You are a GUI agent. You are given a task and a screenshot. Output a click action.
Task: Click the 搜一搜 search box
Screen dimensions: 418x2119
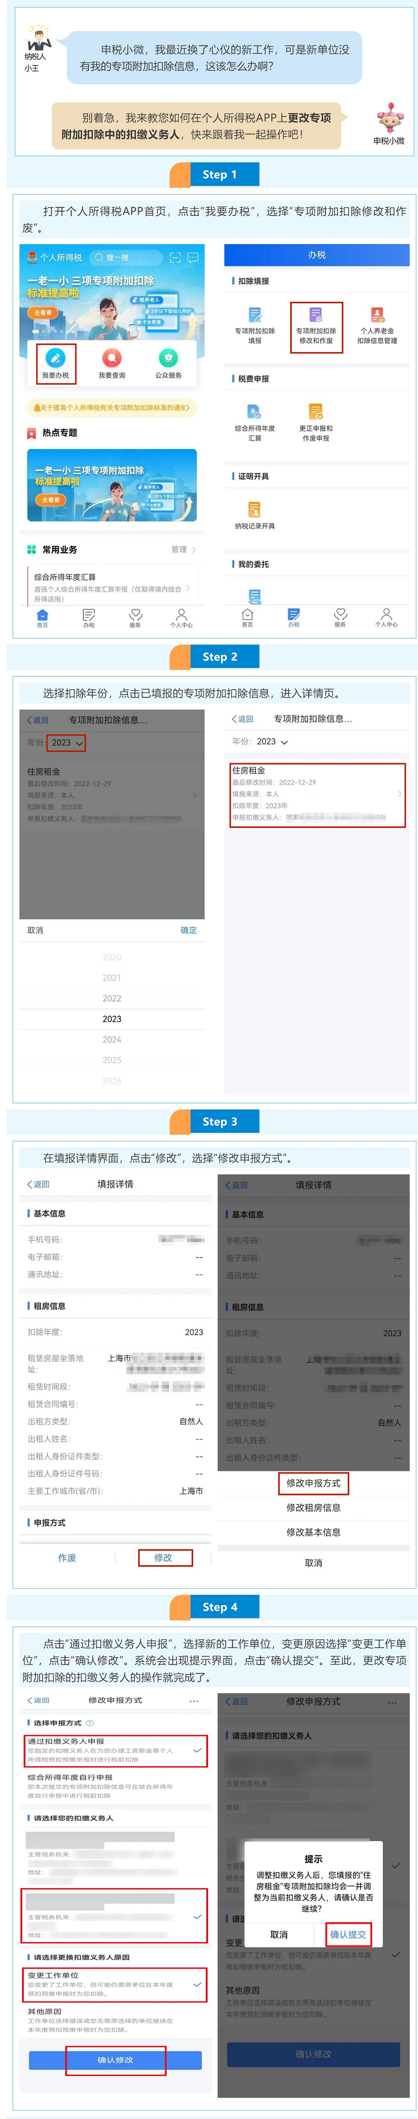[125, 258]
